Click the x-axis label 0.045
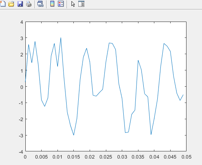Screen dimensions: 202x165 (170, 157)
